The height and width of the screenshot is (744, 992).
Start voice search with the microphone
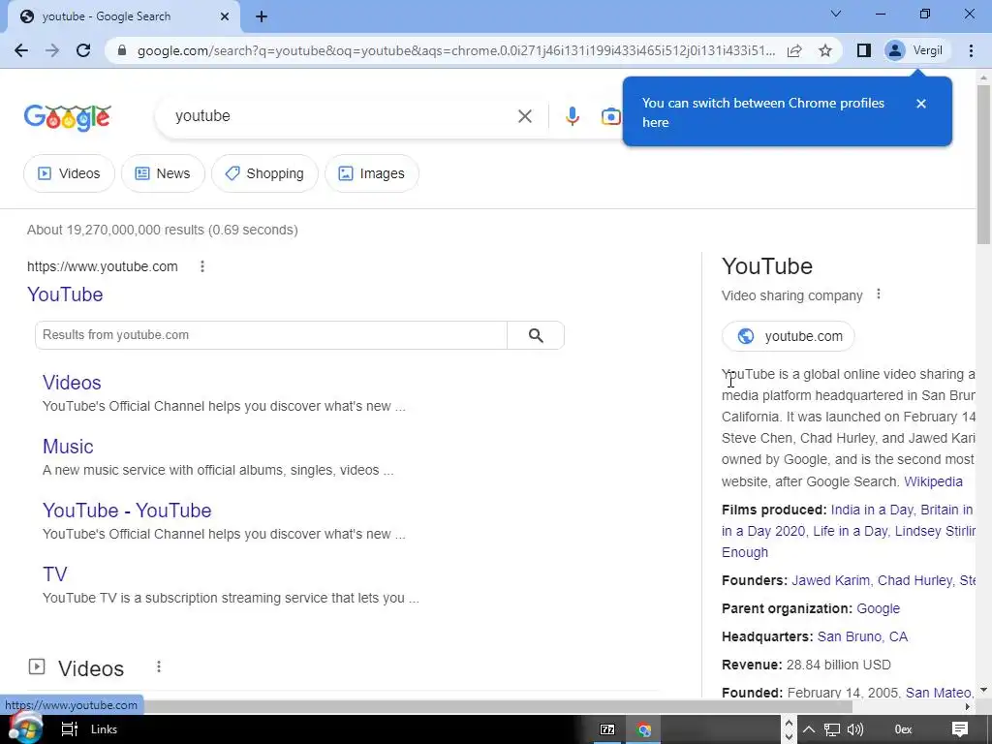[572, 116]
